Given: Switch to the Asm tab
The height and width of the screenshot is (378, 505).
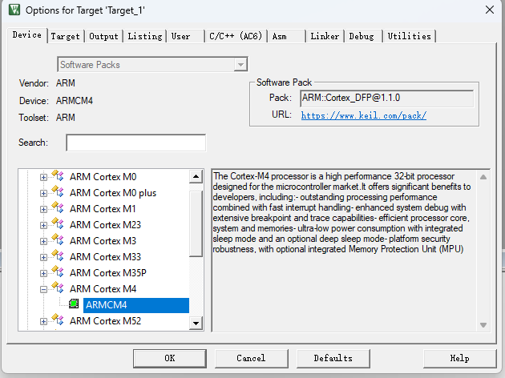Looking at the screenshot, I should pos(286,36).
